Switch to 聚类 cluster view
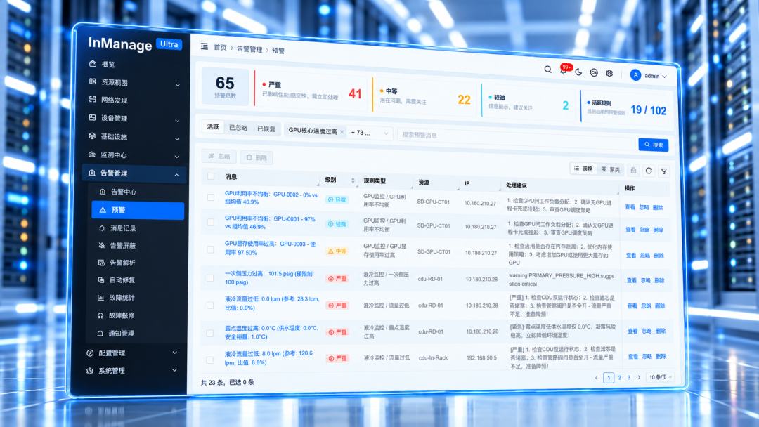 pyautogui.click(x=611, y=169)
